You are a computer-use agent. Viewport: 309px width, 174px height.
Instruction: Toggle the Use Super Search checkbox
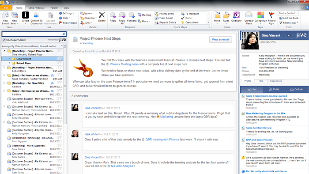[x=4, y=40]
